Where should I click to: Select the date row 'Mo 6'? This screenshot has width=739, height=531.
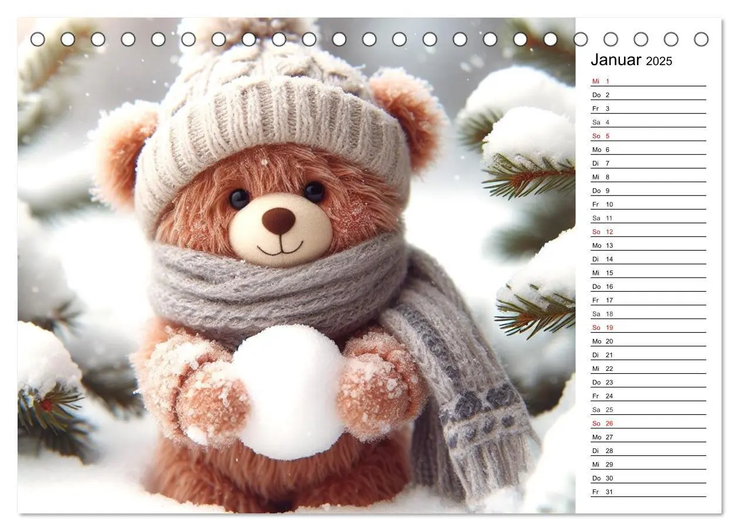[648, 150]
